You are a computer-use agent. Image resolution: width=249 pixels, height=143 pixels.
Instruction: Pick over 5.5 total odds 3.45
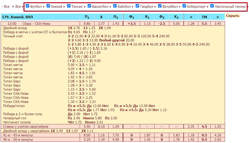[x=218, y=24]
